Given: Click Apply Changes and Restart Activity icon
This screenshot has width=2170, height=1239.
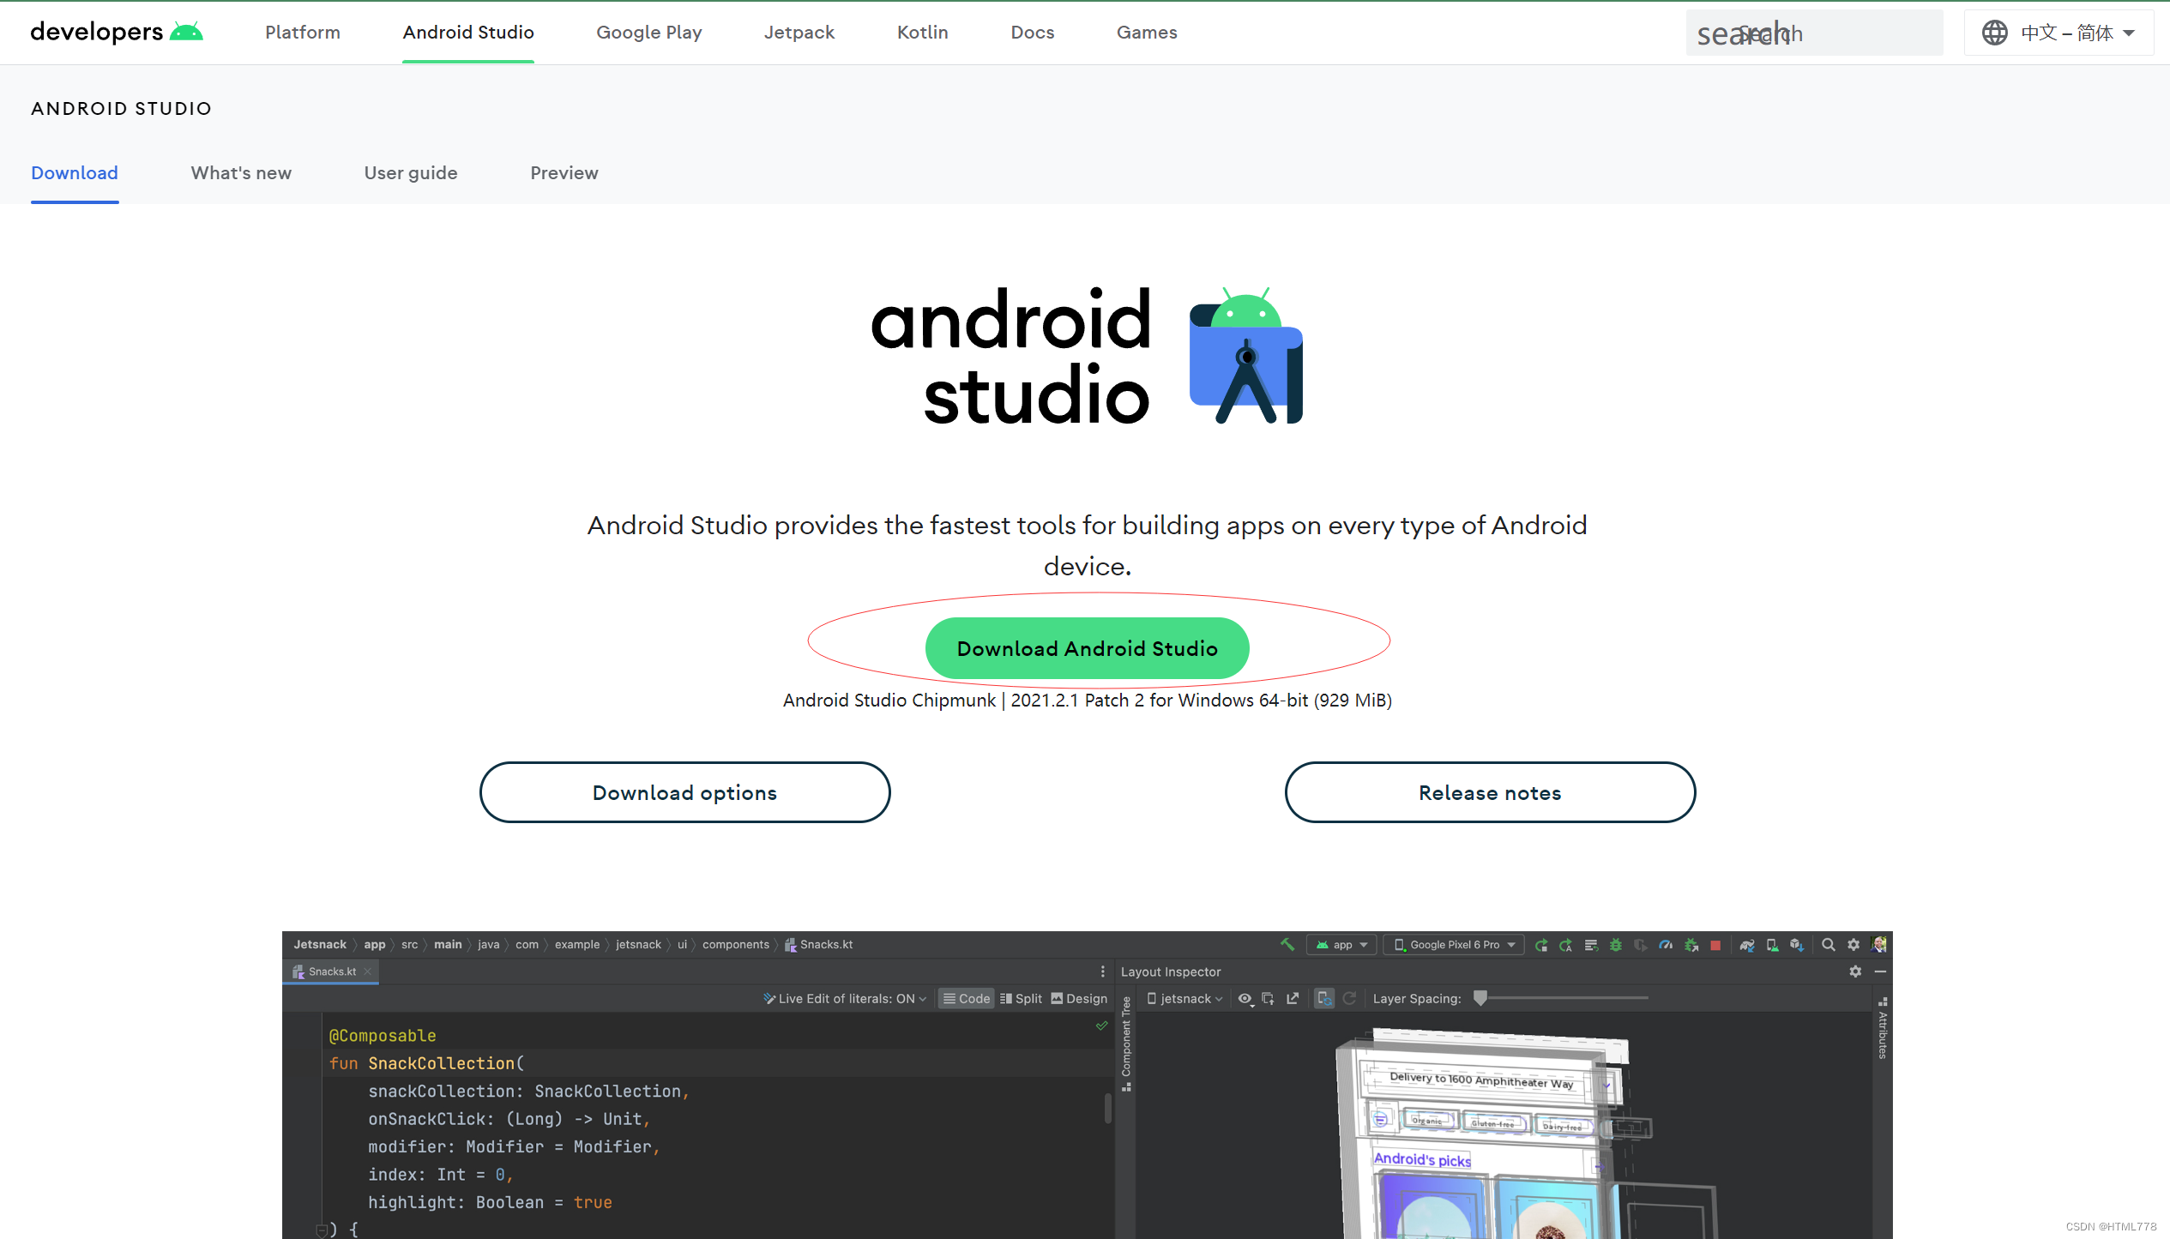Looking at the screenshot, I should point(1566,945).
